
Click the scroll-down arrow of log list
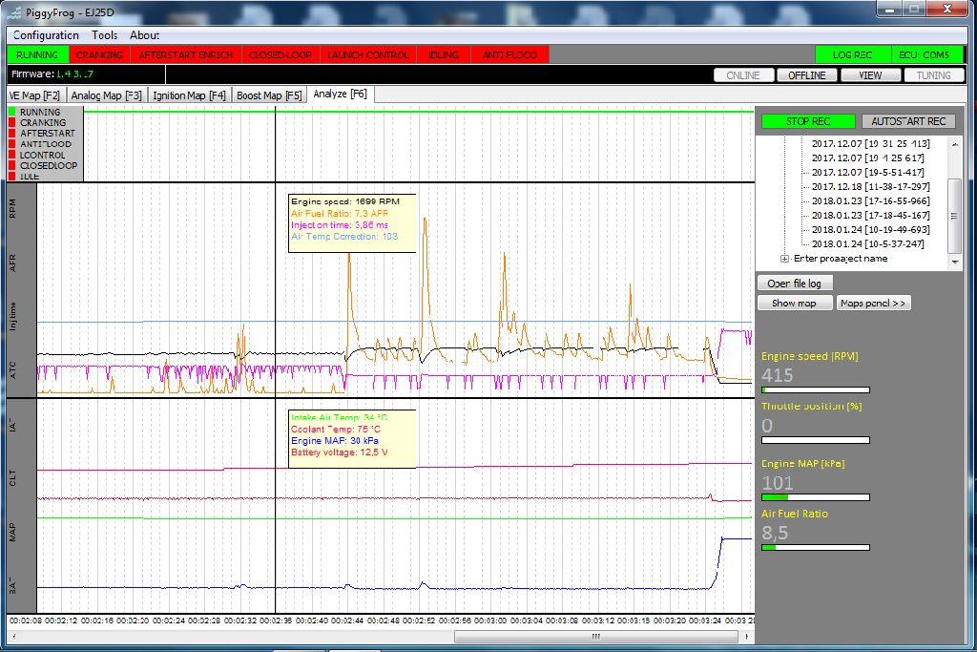(955, 263)
